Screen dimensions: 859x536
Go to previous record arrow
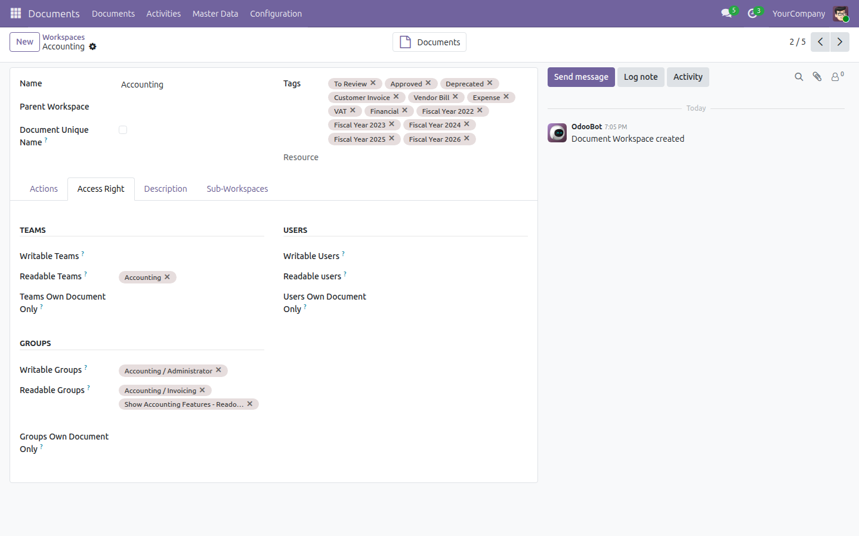820,42
